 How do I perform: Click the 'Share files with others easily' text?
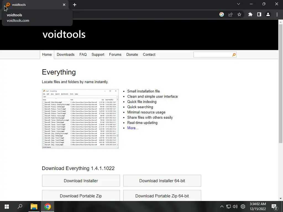click(x=150, y=117)
